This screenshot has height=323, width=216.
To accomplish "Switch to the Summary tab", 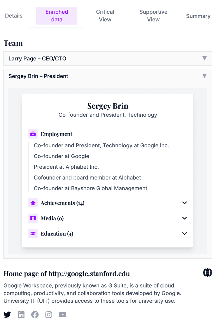I will [x=198, y=16].
